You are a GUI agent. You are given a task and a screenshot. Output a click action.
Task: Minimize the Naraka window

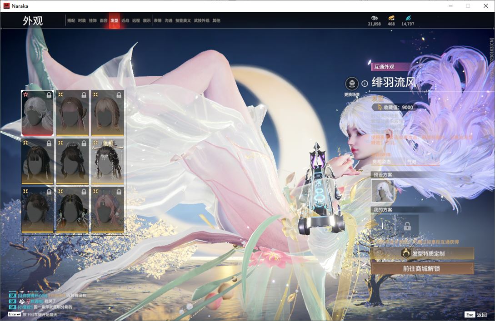click(450, 6)
